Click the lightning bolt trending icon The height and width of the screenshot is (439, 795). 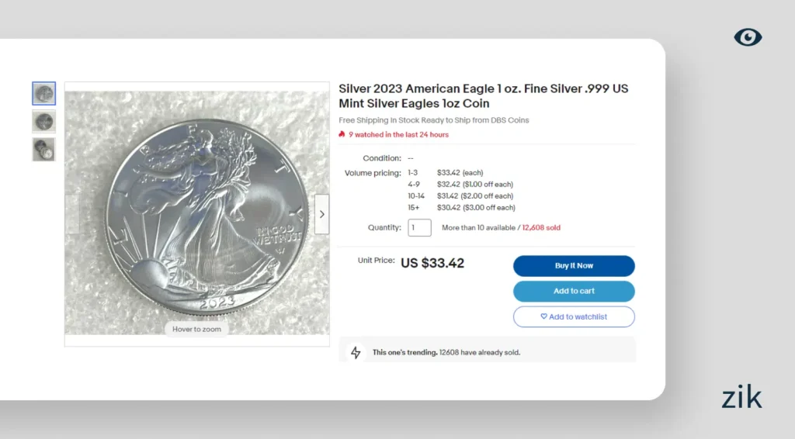pyautogui.click(x=356, y=352)
